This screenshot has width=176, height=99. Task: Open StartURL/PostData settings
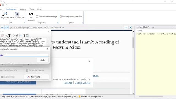pyautogui.click(x=17, y=15)
